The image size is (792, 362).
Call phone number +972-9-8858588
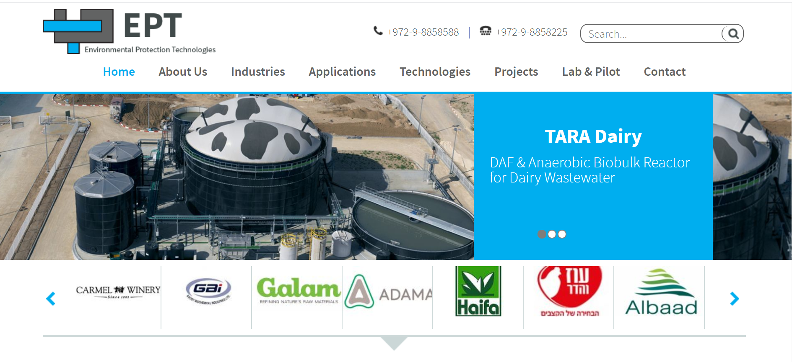click(x=423, y=32)
